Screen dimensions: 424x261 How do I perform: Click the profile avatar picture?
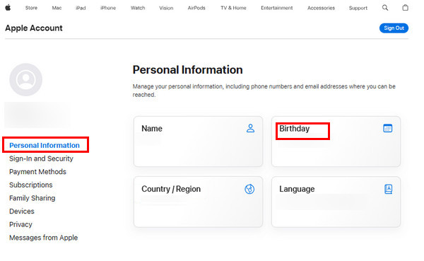(x=25, y=80)
